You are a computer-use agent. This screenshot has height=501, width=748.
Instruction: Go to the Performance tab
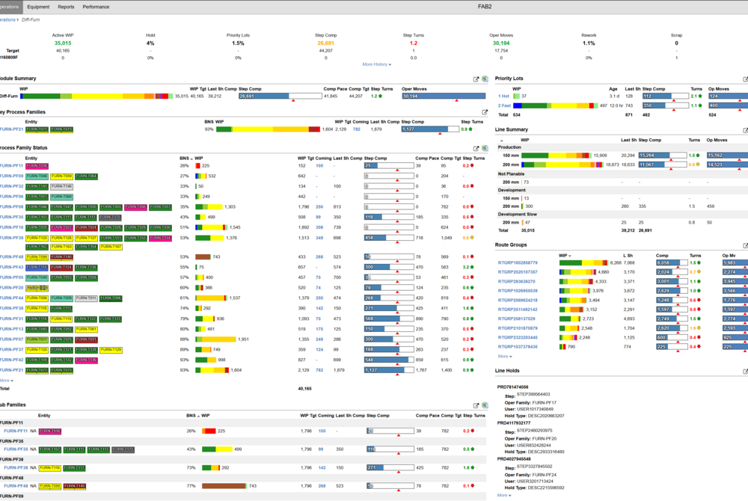click(96, 7)
